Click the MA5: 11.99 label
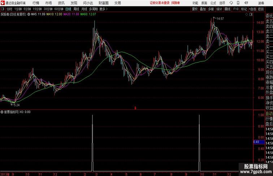This screenshot has width=273, height=176. (x=38, y=14)
